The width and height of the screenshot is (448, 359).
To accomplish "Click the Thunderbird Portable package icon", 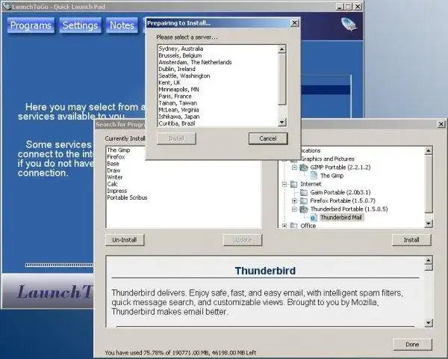I will click(x=304, y=209).
